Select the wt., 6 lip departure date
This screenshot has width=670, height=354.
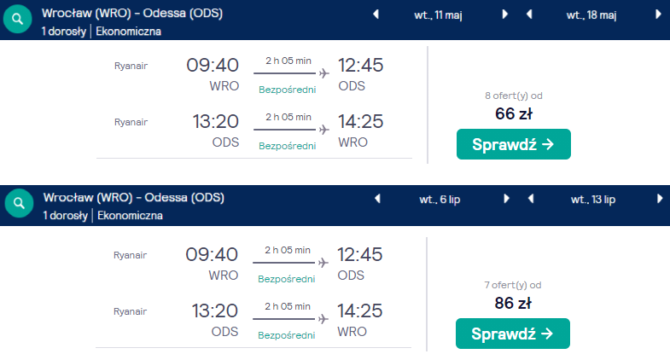440,200
